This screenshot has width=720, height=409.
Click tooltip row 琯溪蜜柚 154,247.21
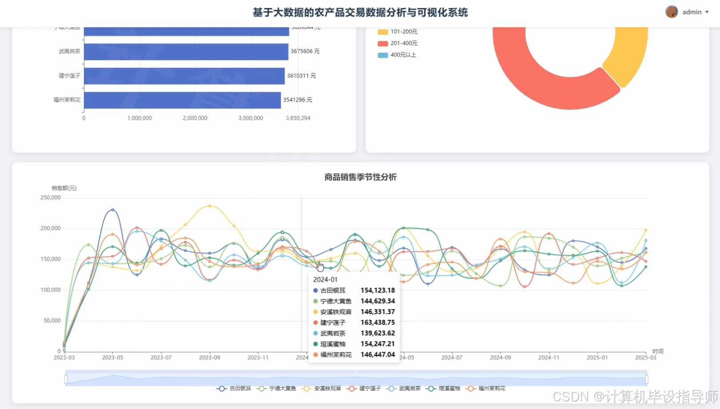[354, 344]
